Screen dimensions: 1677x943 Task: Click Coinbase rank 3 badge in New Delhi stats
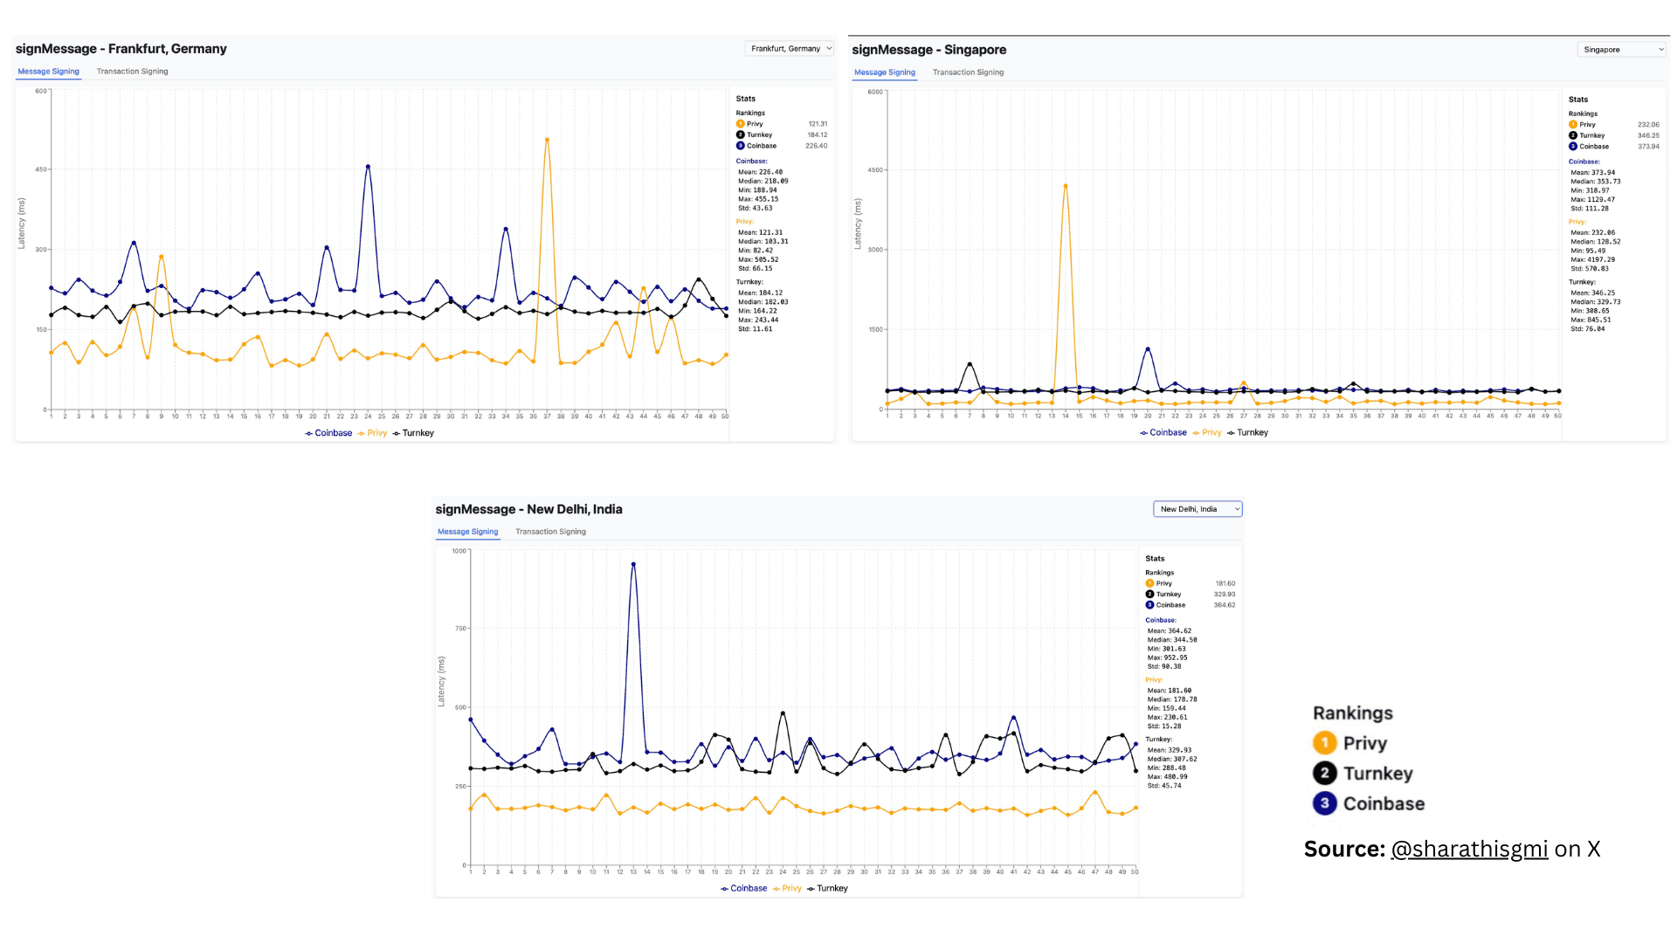pos(1149,605)
